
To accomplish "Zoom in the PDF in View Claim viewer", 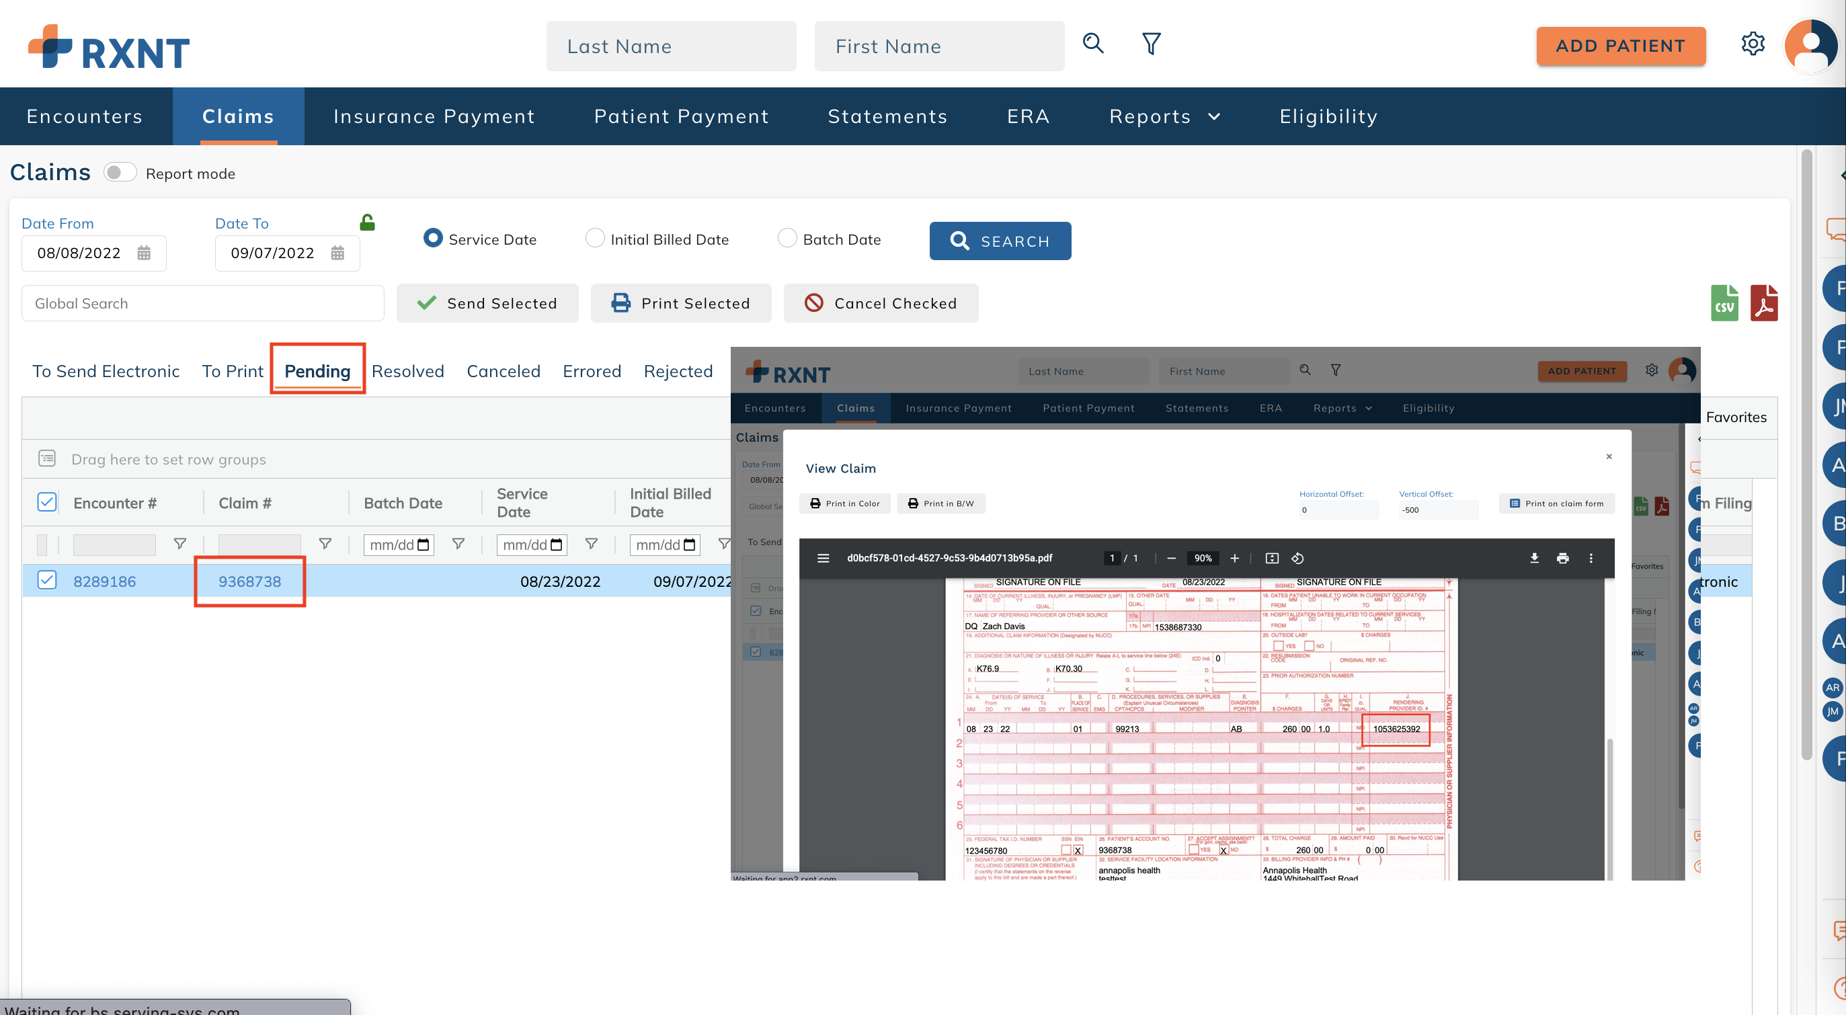I will tap(1235, 558).
